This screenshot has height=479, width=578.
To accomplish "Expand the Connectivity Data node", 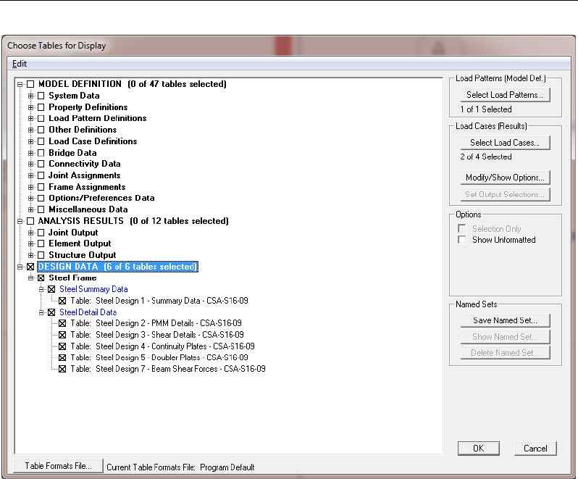I will click(30, 164).
